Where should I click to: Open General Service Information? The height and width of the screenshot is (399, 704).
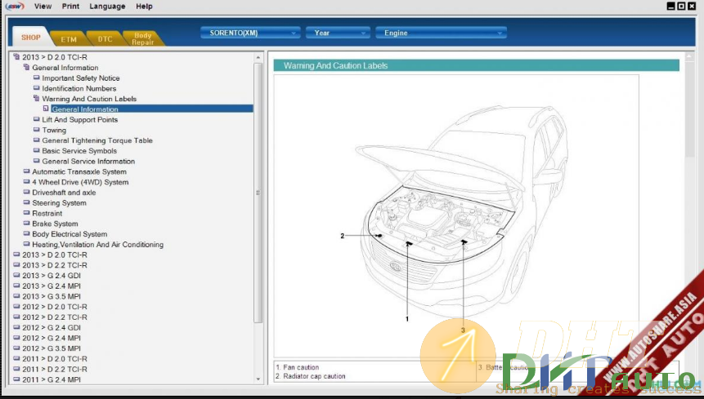pos(88,162)
